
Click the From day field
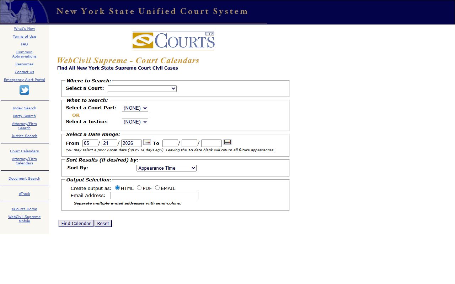pyautogui.click(x=109, y=143)
